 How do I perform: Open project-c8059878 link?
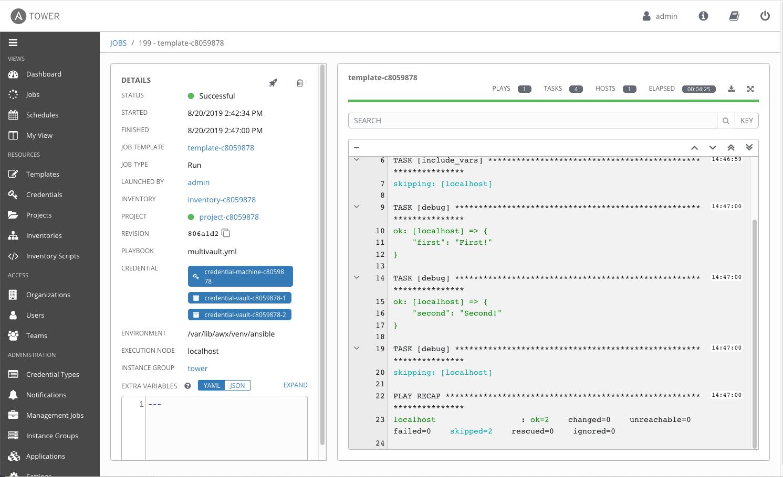click(x=229, y=217)
